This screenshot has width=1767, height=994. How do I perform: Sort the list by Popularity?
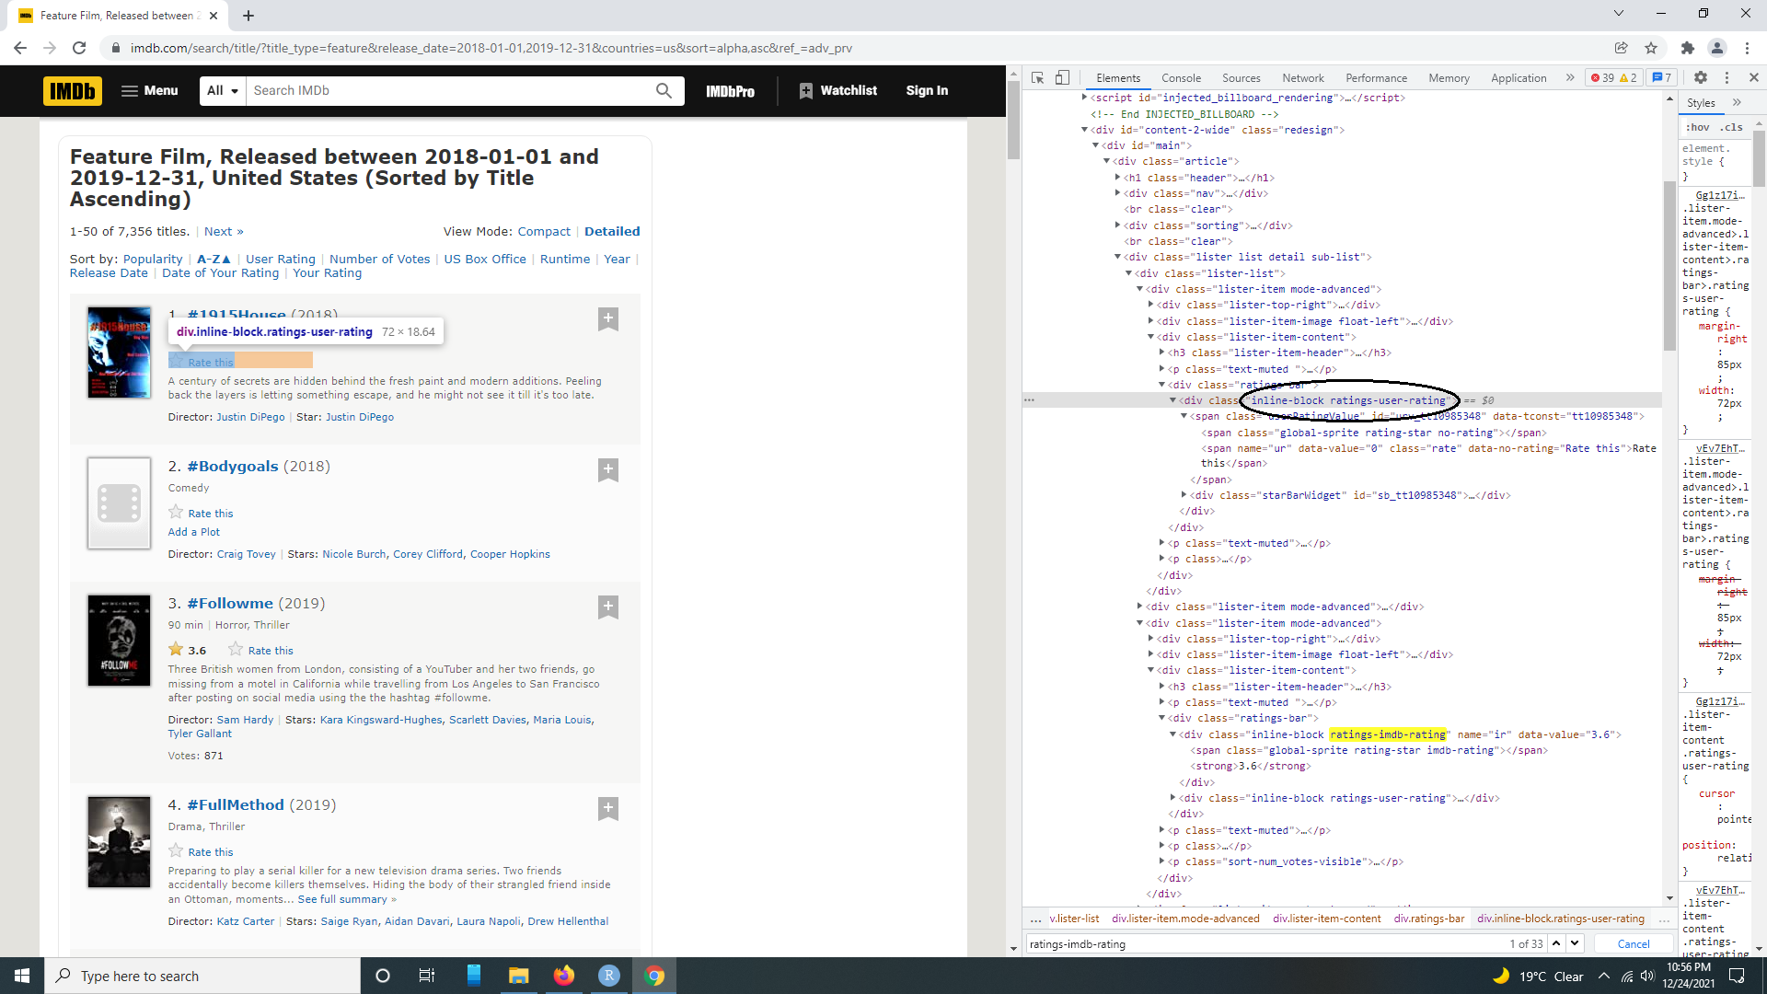click(153, 260)
